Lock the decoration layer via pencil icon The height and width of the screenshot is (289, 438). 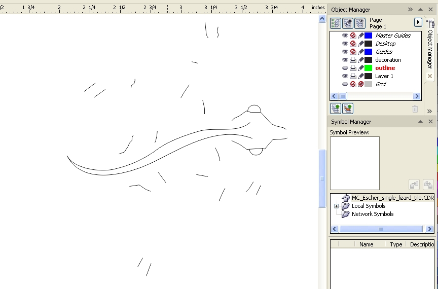tap(361, 60)
